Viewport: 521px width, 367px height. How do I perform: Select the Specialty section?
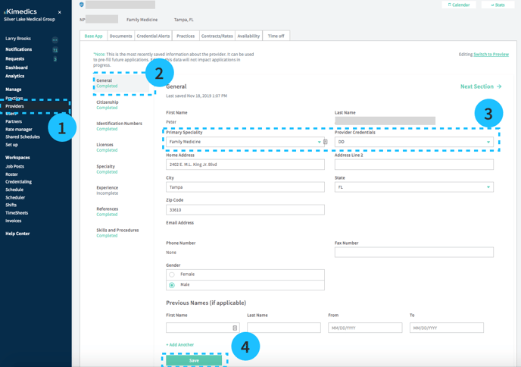[x=107, y=169]
